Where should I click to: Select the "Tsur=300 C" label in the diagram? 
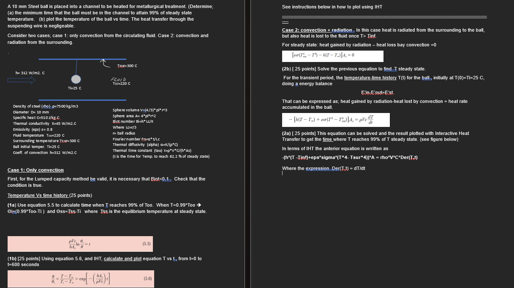127,66
